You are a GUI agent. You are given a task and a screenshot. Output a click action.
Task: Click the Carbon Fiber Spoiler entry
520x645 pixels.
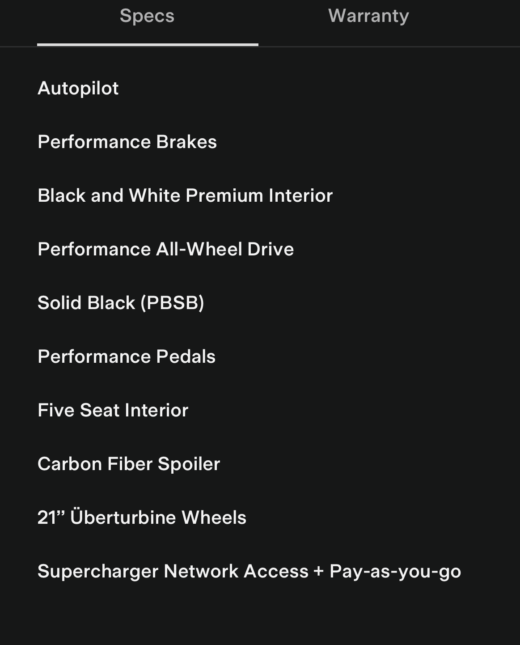(x=129, y=464)
